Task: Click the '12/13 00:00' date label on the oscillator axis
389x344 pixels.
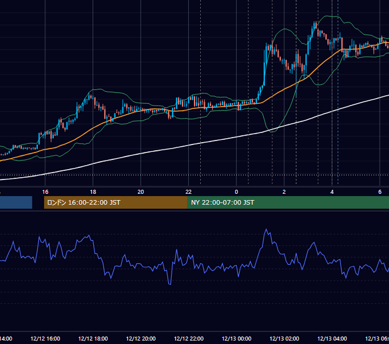Action: point(236,338)
